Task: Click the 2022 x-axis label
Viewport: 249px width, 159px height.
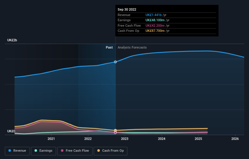Action: [x=88, y=139]
